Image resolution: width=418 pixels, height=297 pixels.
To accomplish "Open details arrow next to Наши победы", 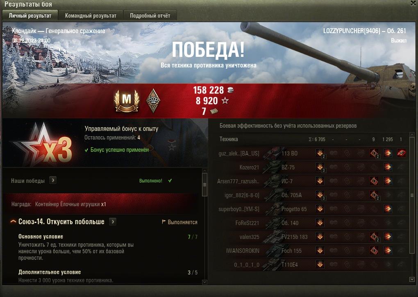I will [53, 180].
